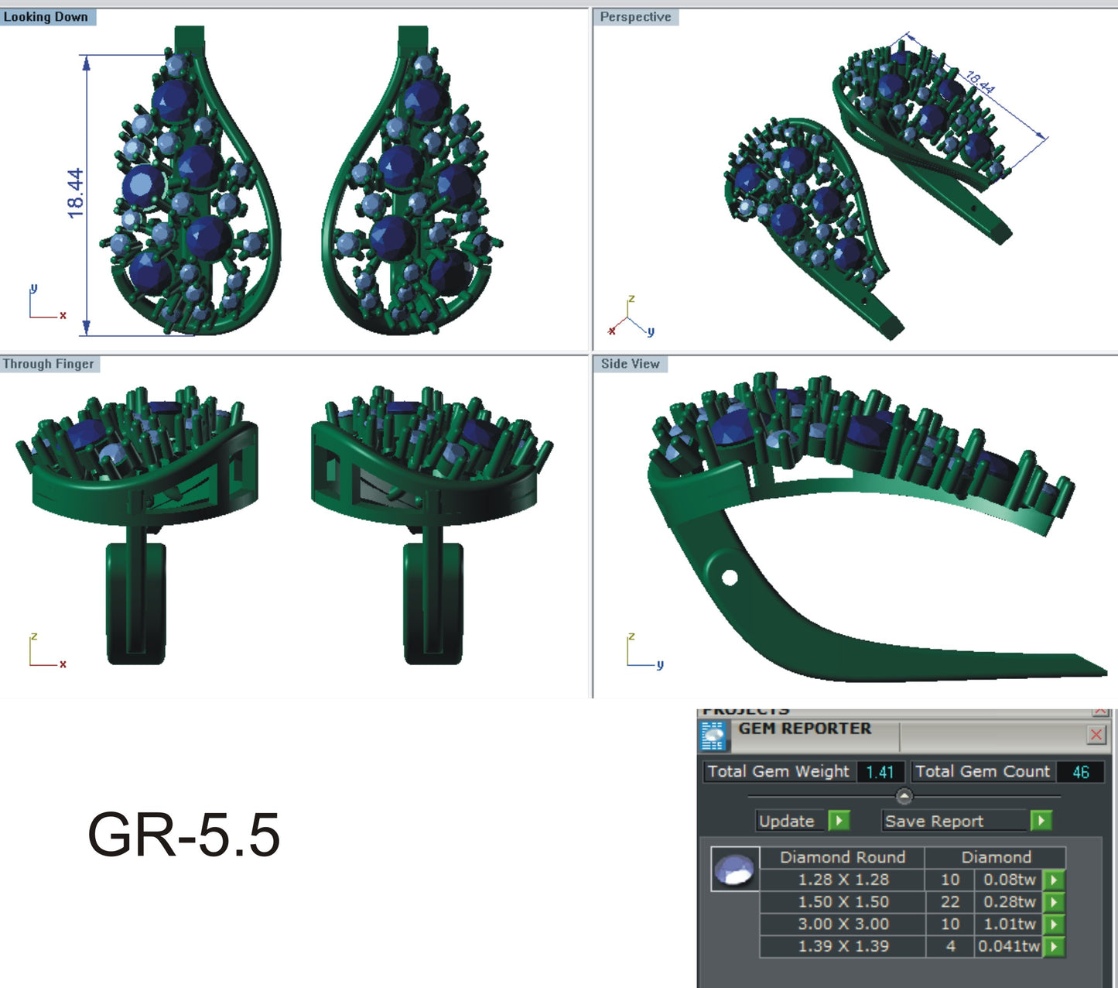
Task: Click the green arrow next to Save Report
Action: pos(1041,820)
